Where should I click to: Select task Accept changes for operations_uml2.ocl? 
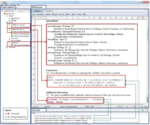pyautogui.click(x=63, y=116)
